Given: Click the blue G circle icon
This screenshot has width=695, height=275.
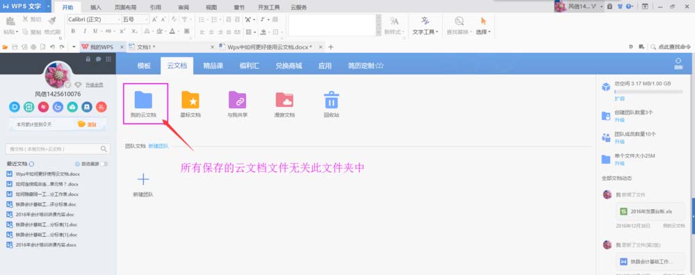Looking at the screenshot, I should pos(58,107).
